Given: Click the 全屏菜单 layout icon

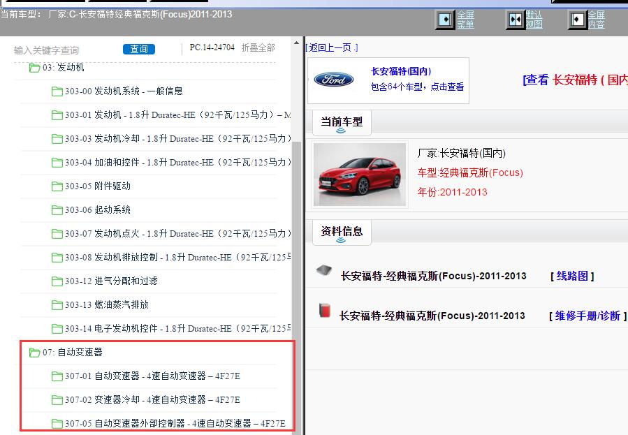Looking at the screenshot, I should pos(445,20).
